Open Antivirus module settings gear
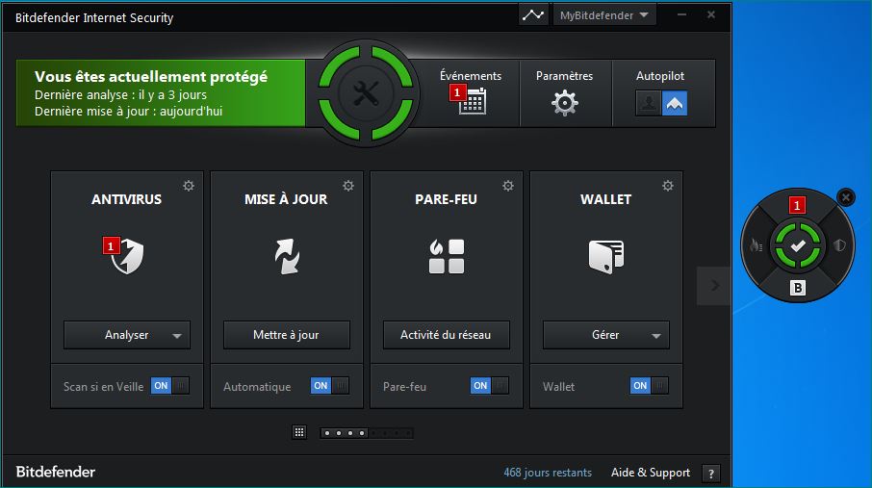The image size is (872, 488). (189, 186)
